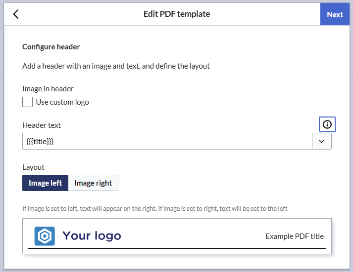Select the "Example PDF title" preview text
This screenshot has width=353, height=272.
(295, 236)
